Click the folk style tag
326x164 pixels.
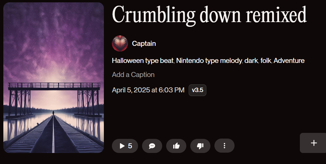point(266,61)
